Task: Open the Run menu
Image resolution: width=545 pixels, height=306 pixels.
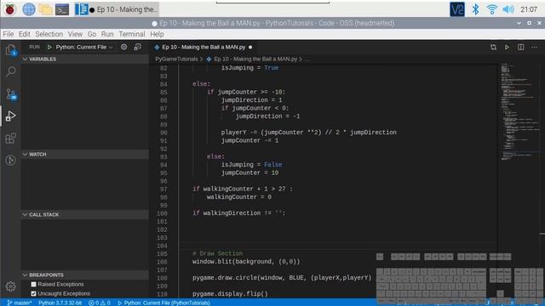Action: tap(107, 34)
